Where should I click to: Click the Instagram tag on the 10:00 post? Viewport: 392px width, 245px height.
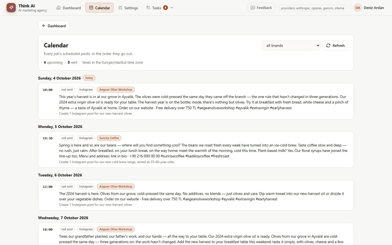coord(86,90)
